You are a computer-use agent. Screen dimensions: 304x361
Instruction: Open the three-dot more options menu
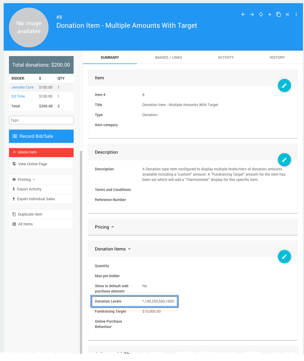[296, 15]
